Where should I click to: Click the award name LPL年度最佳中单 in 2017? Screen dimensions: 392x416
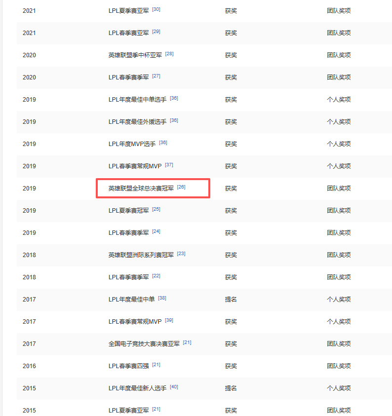coord(132,300)
